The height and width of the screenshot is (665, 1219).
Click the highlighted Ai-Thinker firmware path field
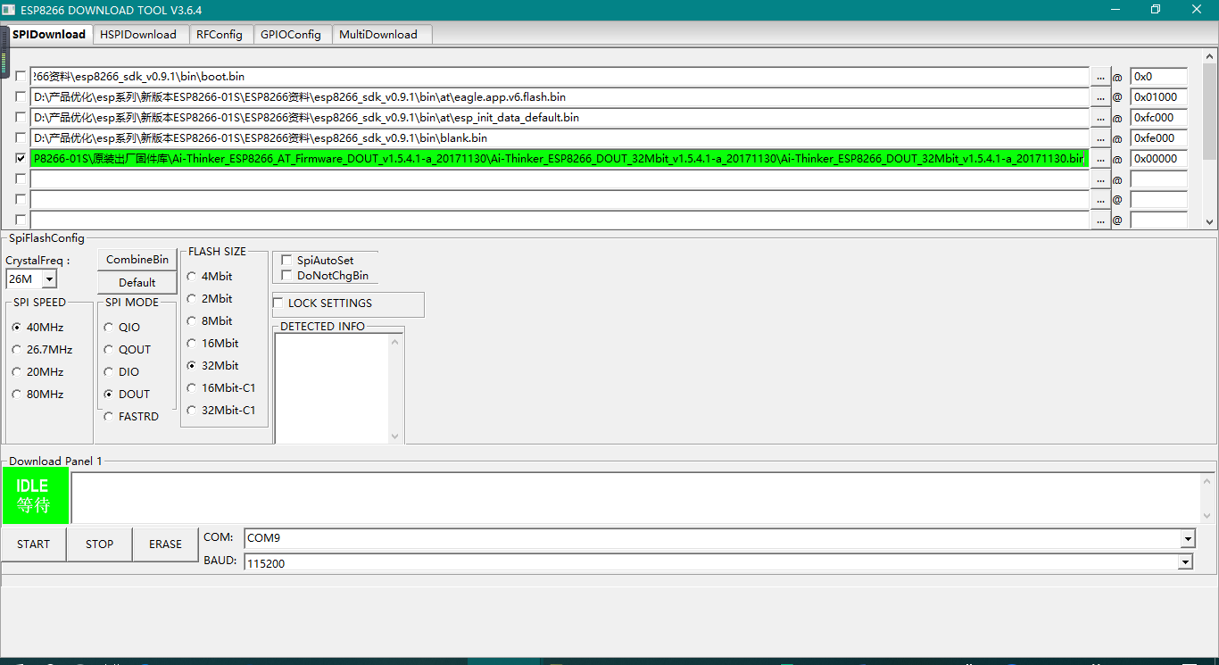point(560,159)
